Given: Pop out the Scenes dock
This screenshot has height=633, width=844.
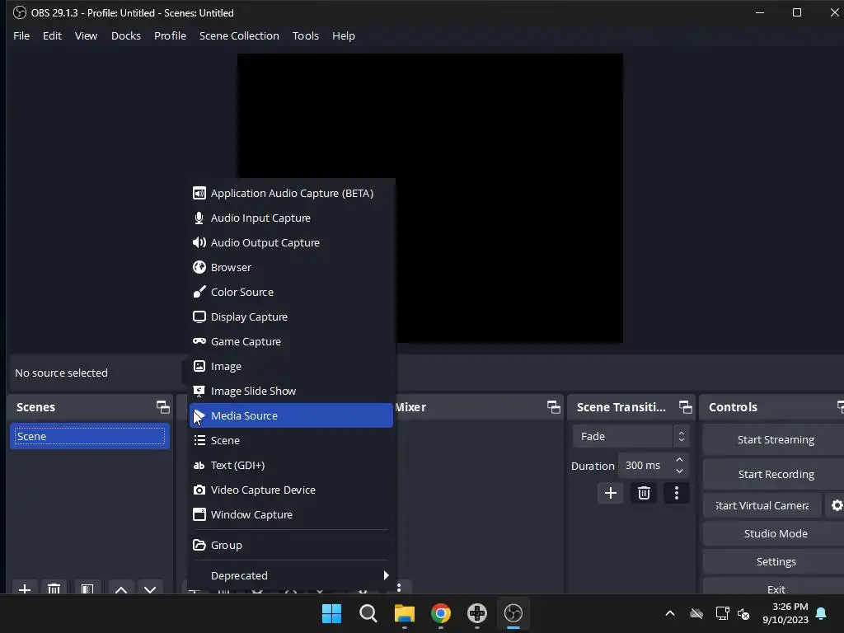Looking at the screenshot, I should tap(162, 407).
